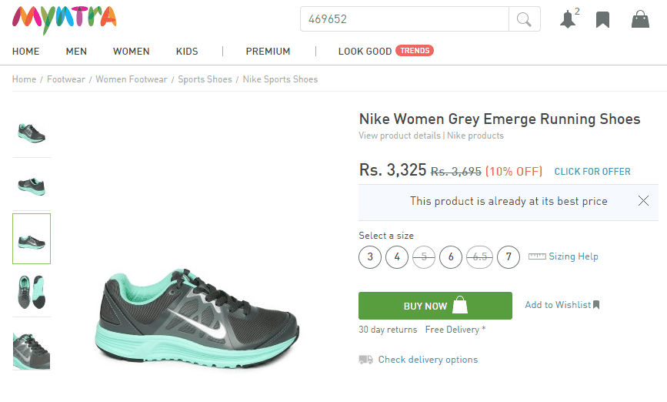View the shoe soles thumbnail
Screen dimensions: 667x402
click(x=32, y=292)
